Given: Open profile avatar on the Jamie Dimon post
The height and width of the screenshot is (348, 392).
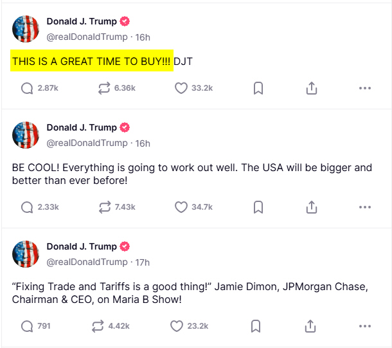Looking at the screenshot, I should click(x=26, y=254).
